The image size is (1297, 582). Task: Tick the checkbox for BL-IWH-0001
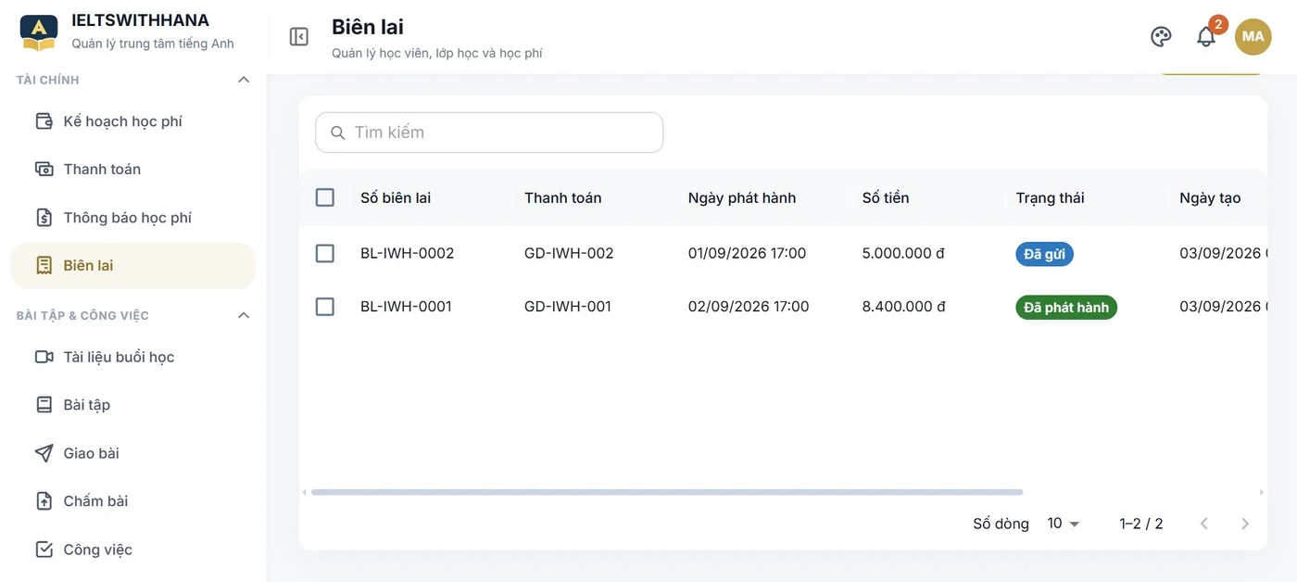pos(325,306)
